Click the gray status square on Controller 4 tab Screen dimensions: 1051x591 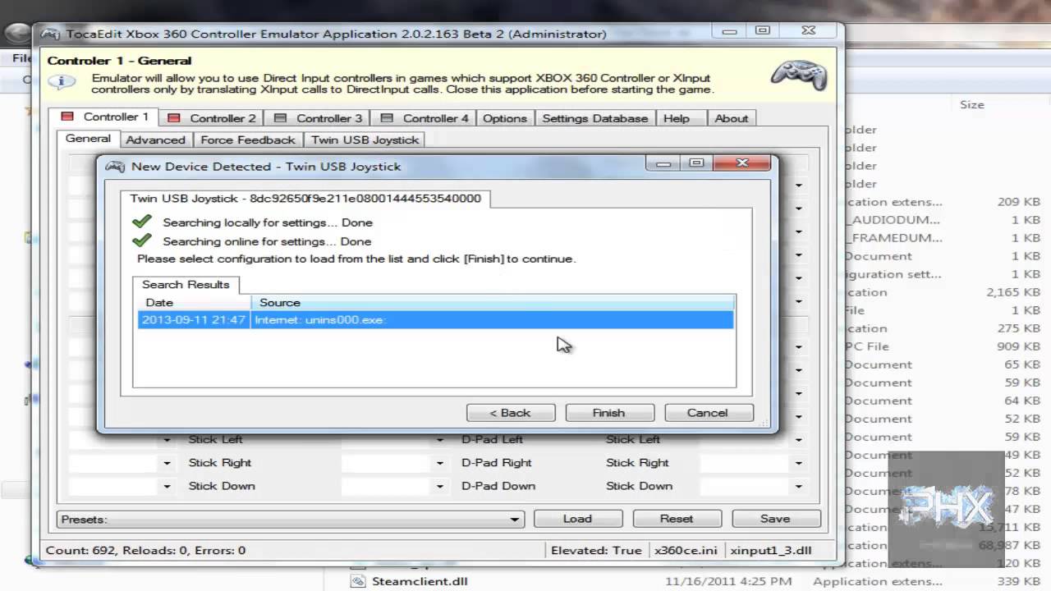pyautogui.click(x=388, y=118)
